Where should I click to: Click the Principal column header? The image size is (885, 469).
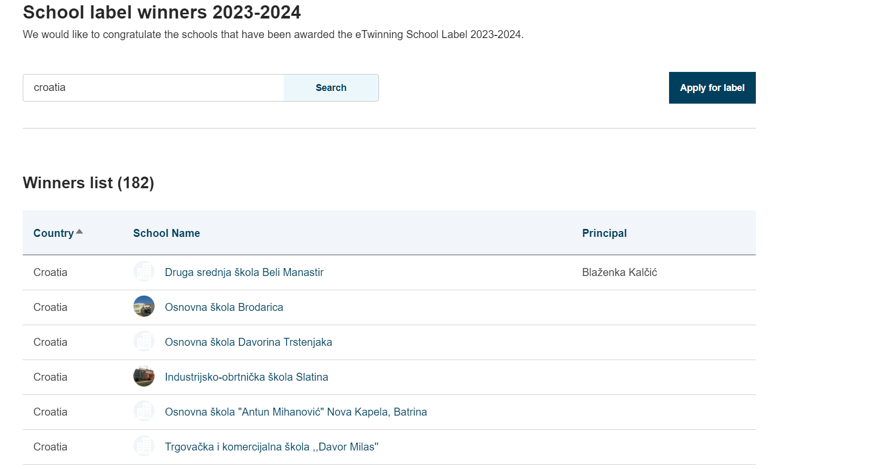pyautogui.click(x=604, y=233)
